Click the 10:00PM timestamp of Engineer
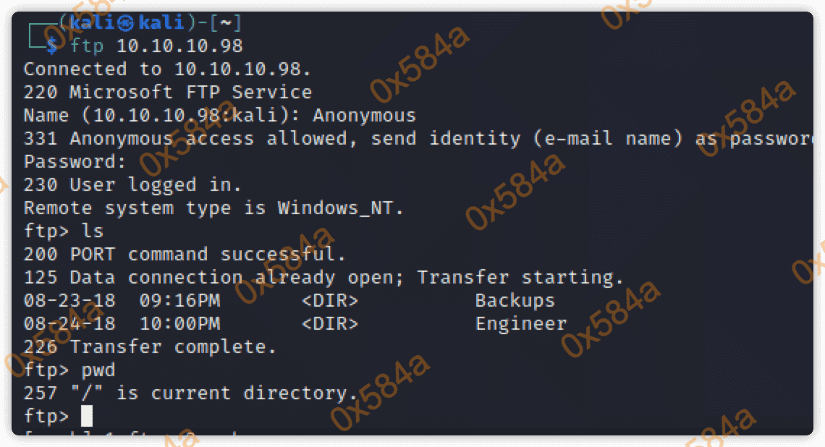The width and height of the screenshot is (825, 447). tap(179, 323)
